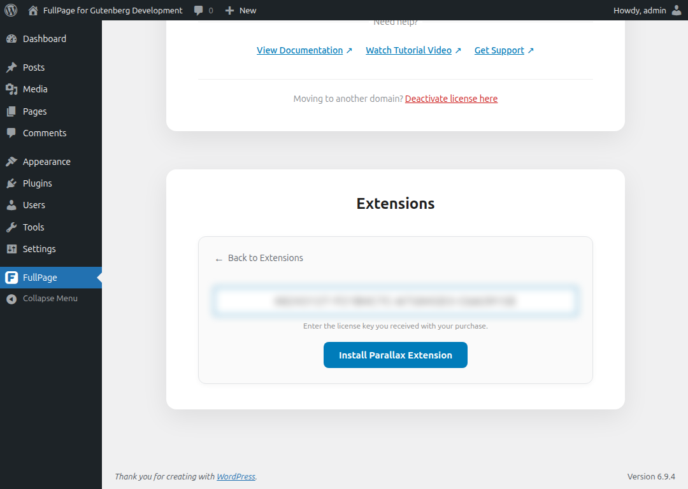
Task: Click the Plugins plug icon
Action: click(x=11, y=183)
